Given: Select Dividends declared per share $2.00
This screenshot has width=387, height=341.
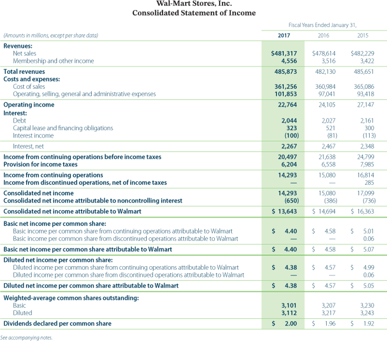Looking at the screenshot, I should tap(291, 324).
